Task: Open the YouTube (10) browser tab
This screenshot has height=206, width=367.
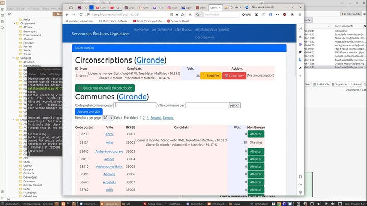Action: (115, 8)
